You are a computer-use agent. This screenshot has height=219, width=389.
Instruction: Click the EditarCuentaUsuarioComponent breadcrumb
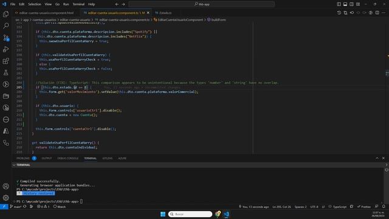pyautogui.click(x=181, y=19)
